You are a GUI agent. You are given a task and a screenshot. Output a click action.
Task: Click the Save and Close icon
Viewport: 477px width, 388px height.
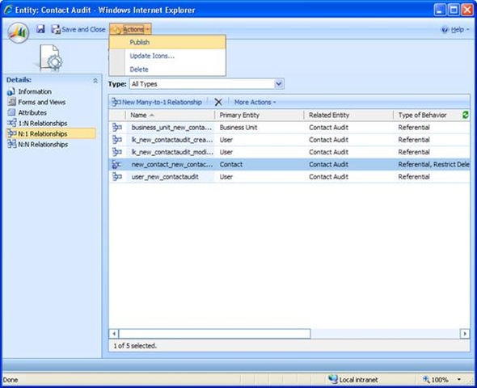(x=56, y=29)
